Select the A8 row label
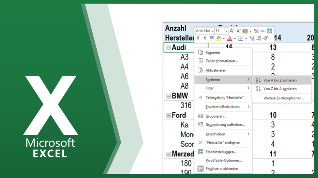The width and height of the screenshot is (318, 178). (184, 86)
